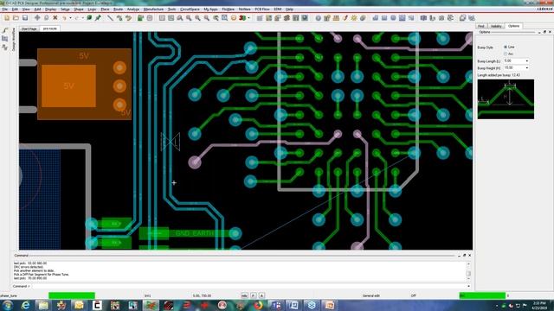The height and width of the screenshot is (311, 554).
Task: Switch to the Visibility panel tab
Action: click(x=496, y=26)
